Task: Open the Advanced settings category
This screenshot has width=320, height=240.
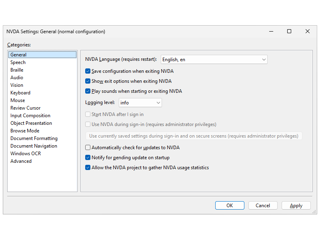Action: (21, 161)
